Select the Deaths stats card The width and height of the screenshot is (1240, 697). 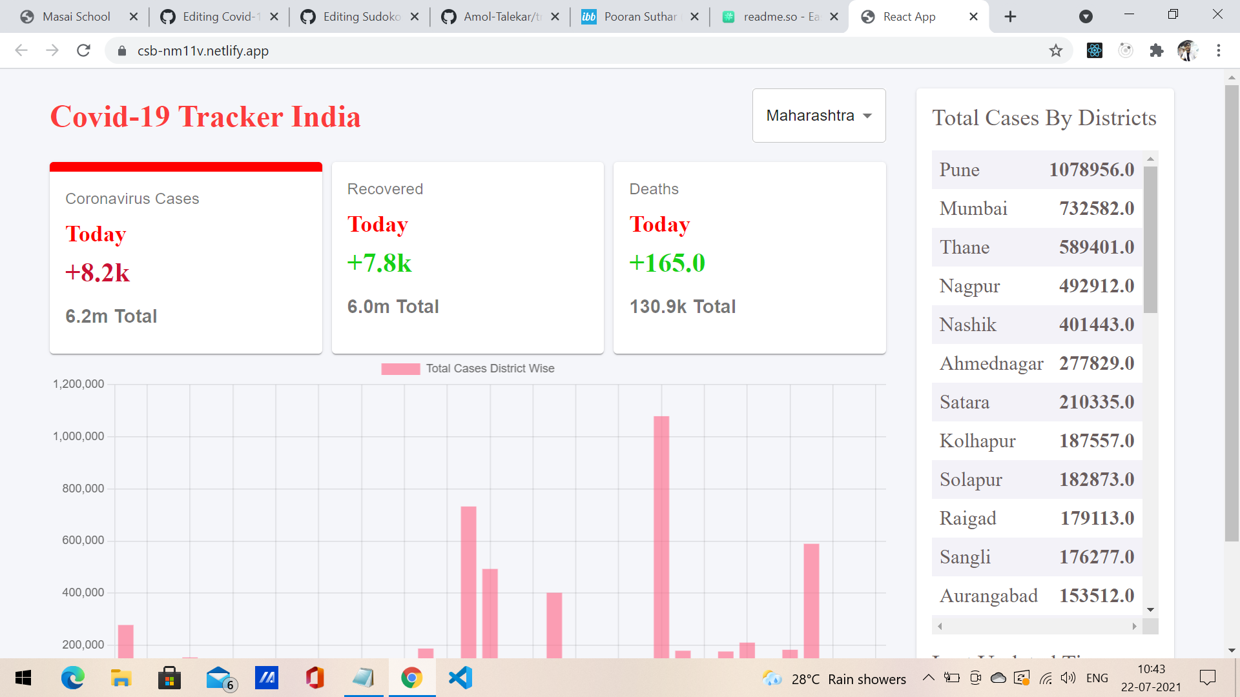pos(749,258)
